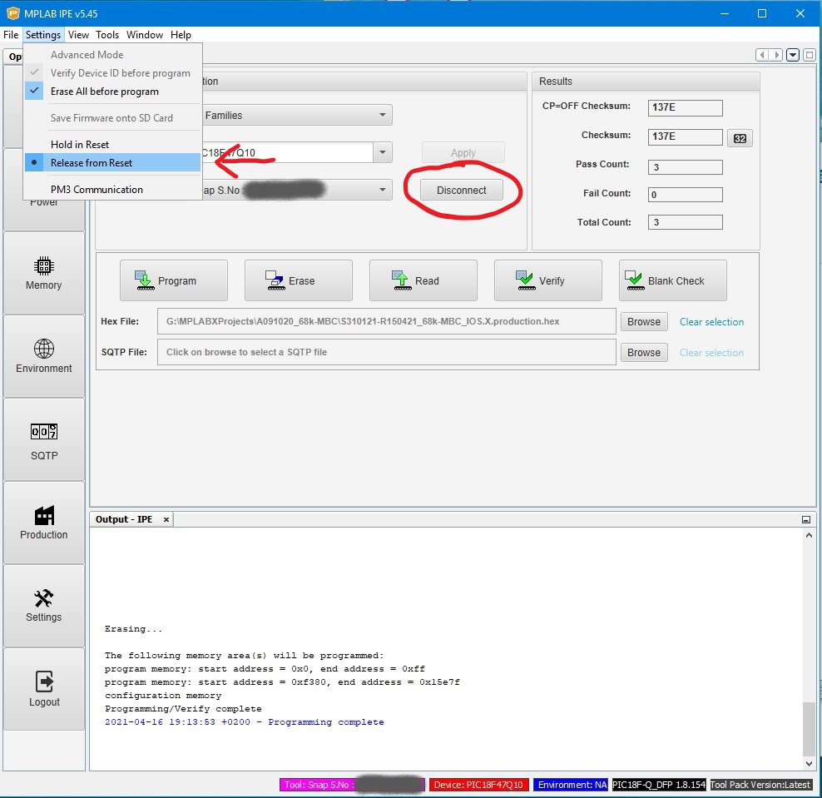Click the Verify button
822x798 pixels.
547,280
